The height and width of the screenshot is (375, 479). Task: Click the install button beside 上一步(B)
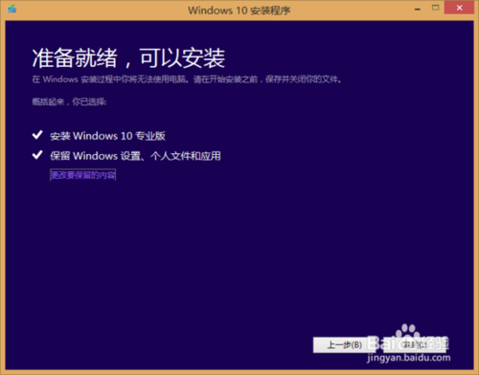coord(415,345)
